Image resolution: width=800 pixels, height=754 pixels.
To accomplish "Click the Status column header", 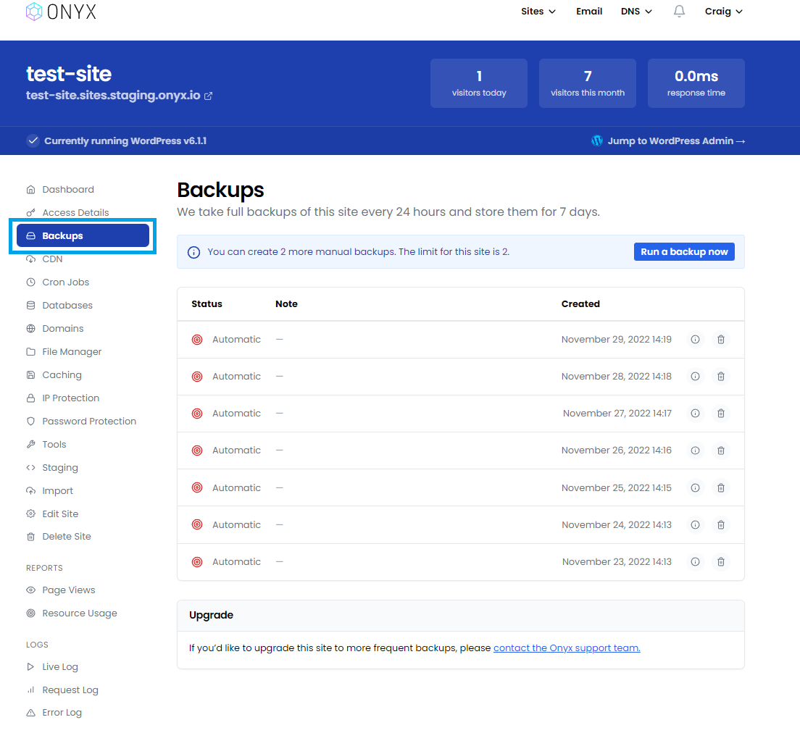I will 207,303.
